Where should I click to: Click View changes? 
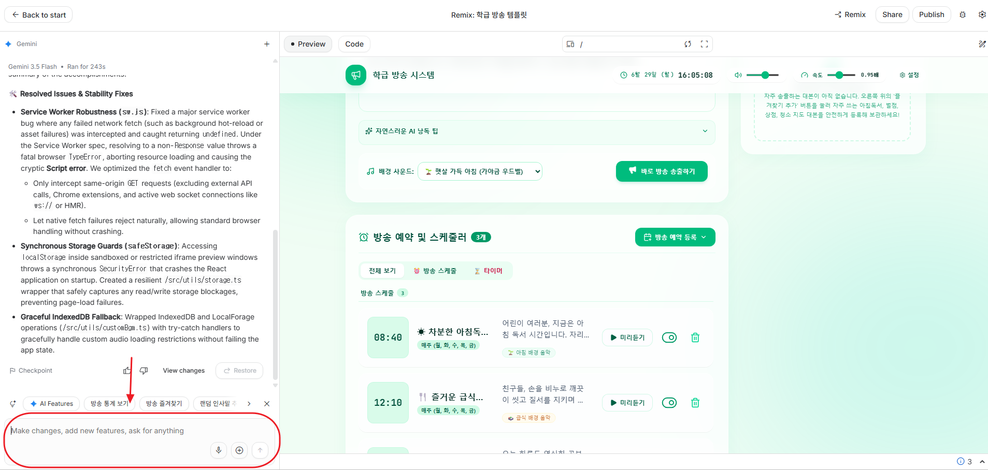pyautogui.click(x=184, y=371)
